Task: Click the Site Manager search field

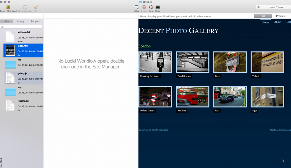Action: point(21,27)
